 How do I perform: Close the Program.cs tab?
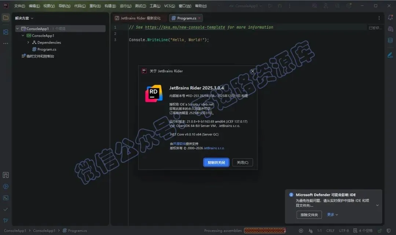click(199, 18)
